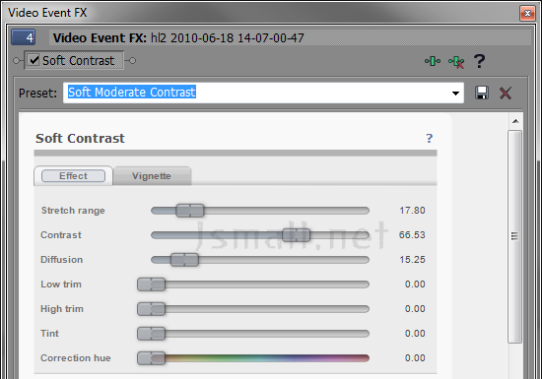Click the Correction hue value 0.00
The height and width of the screenshot is (379, 542).
415,358
